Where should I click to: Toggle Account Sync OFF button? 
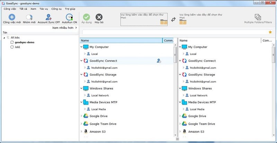(x=48, y=19)
